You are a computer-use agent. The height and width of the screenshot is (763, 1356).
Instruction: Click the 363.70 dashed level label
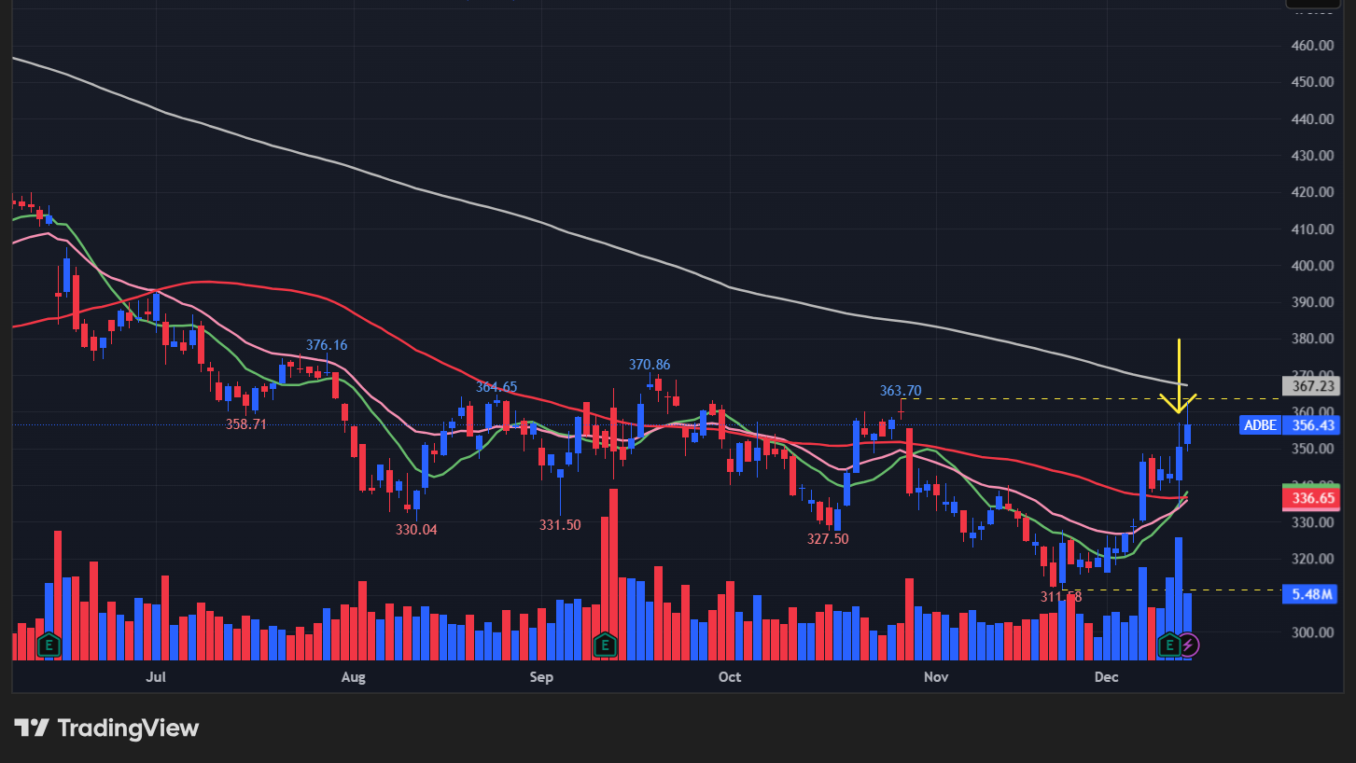click(901, 390)
